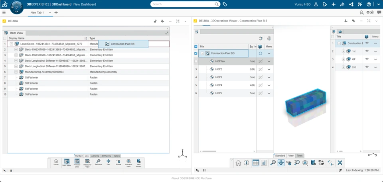The width and height of the screenshot is (383, 182).
Task: Open the top bar far-right chevron
Action: point(378,4)
